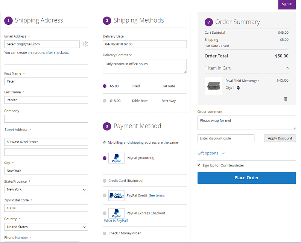Screen dimensions: 301x243
Task: Click the PayPal Express Checkout logo
Action: tap(116, 213)
